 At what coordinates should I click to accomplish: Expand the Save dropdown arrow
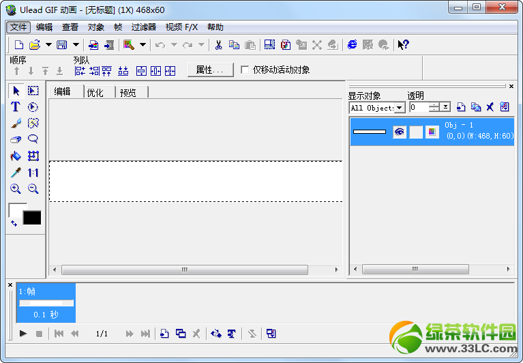click(x=76, y=44)
